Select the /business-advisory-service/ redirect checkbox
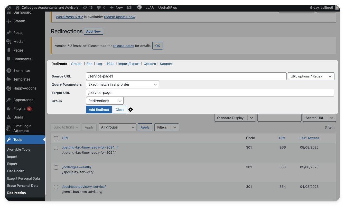The height and width of the screenshot is (206, 345). [56, 187]
